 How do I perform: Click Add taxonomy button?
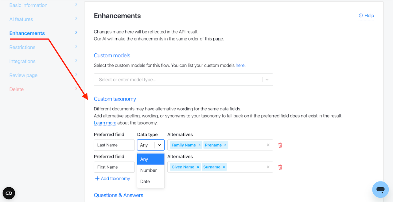pos(112,178)
